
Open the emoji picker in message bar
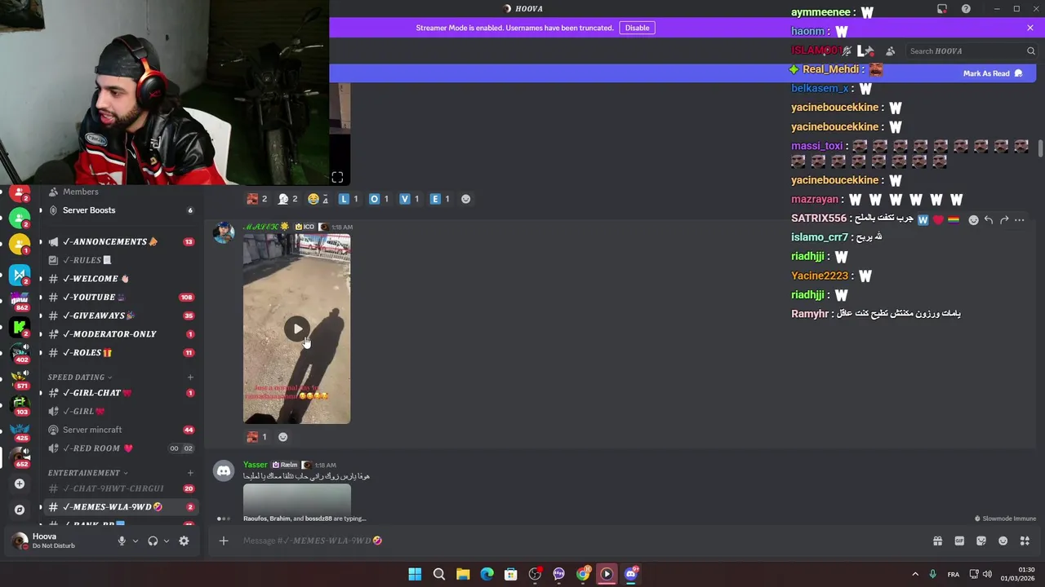(x=1003, y=541)
